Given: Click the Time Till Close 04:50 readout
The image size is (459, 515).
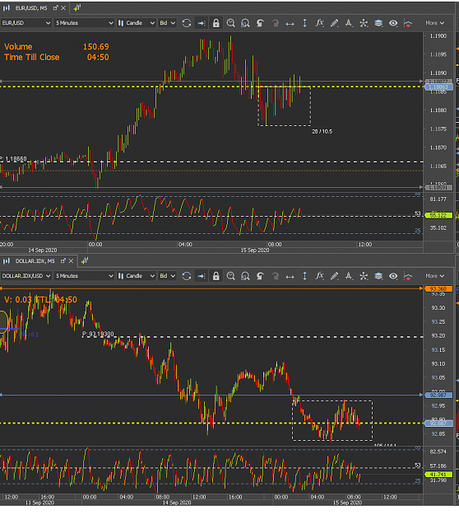Looking at the screenshot, I should [x=57, y=57].
